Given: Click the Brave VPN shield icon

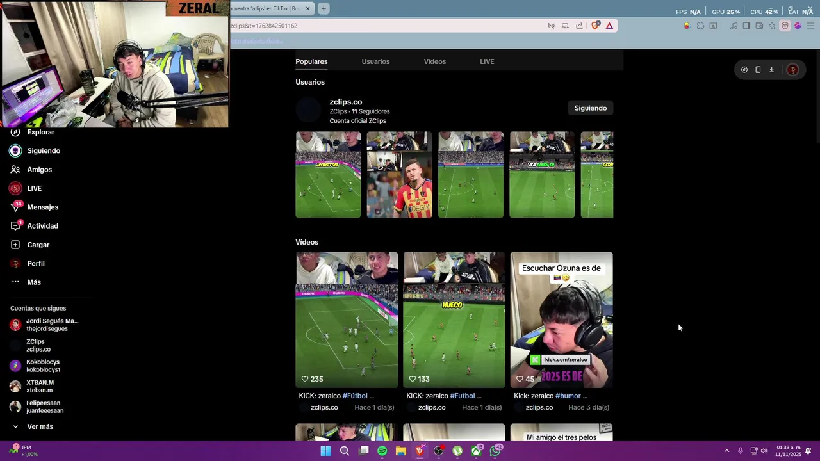Looking at the screenshot, I should [x=785, y=26].
